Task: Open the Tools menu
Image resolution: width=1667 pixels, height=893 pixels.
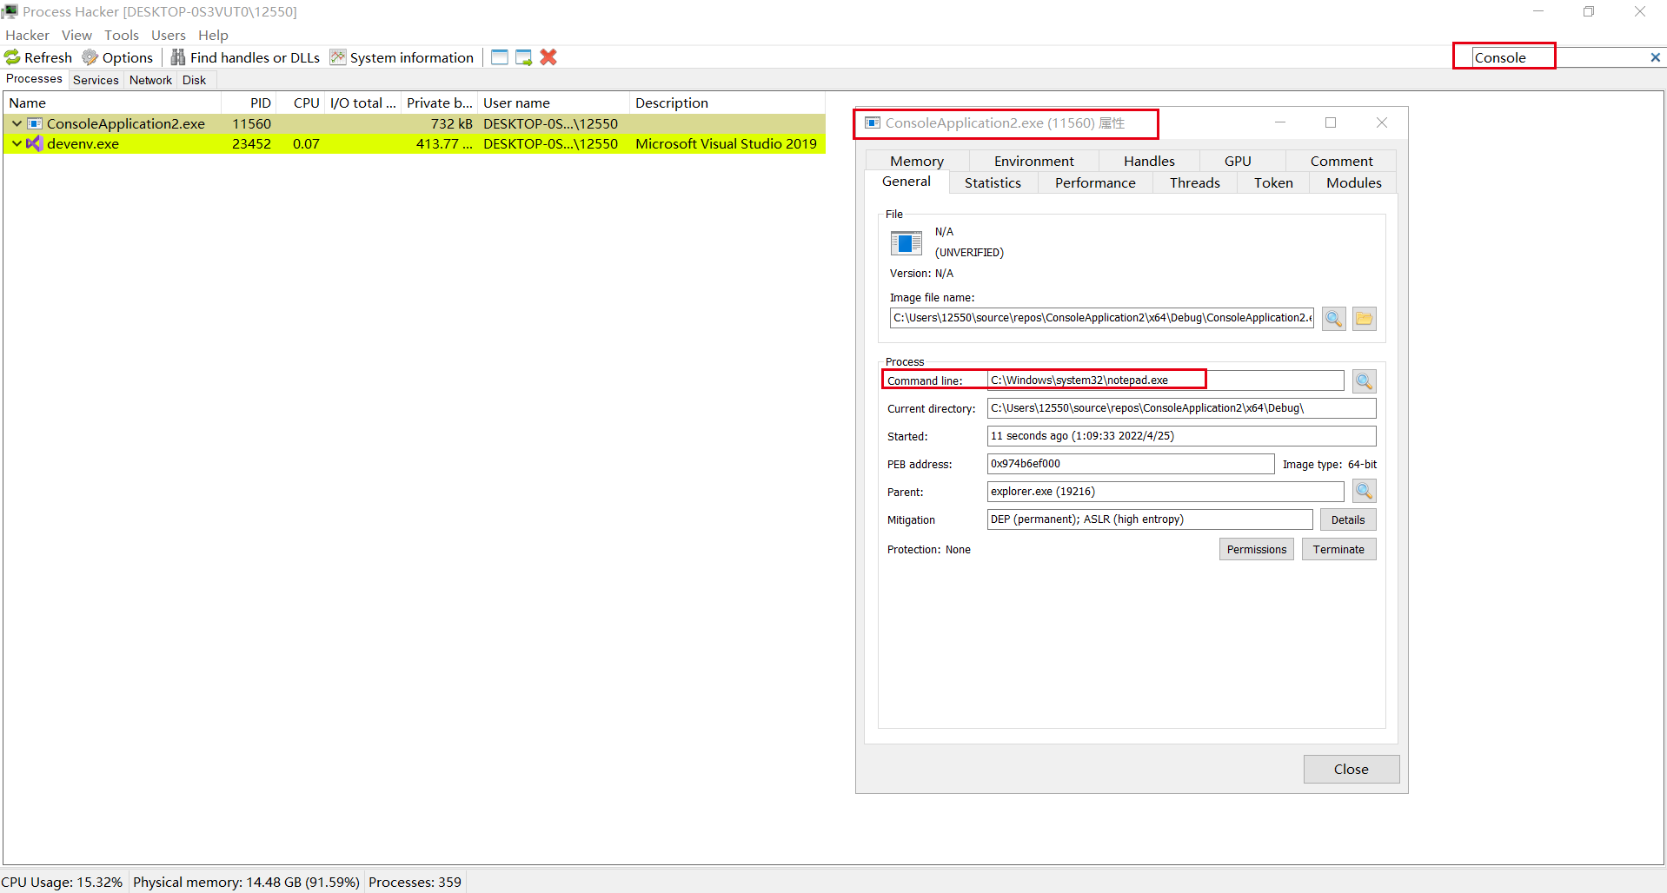Action: (x=122, y=35)
